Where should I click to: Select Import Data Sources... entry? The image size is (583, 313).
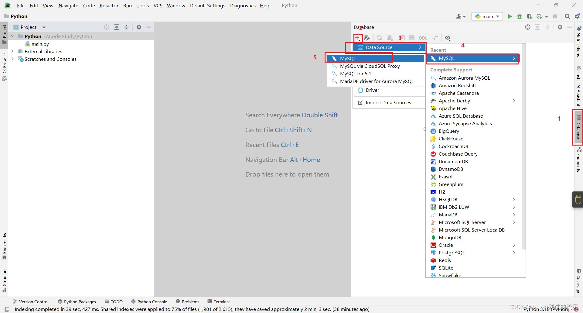pyautogui.click(x=389, y=103)
